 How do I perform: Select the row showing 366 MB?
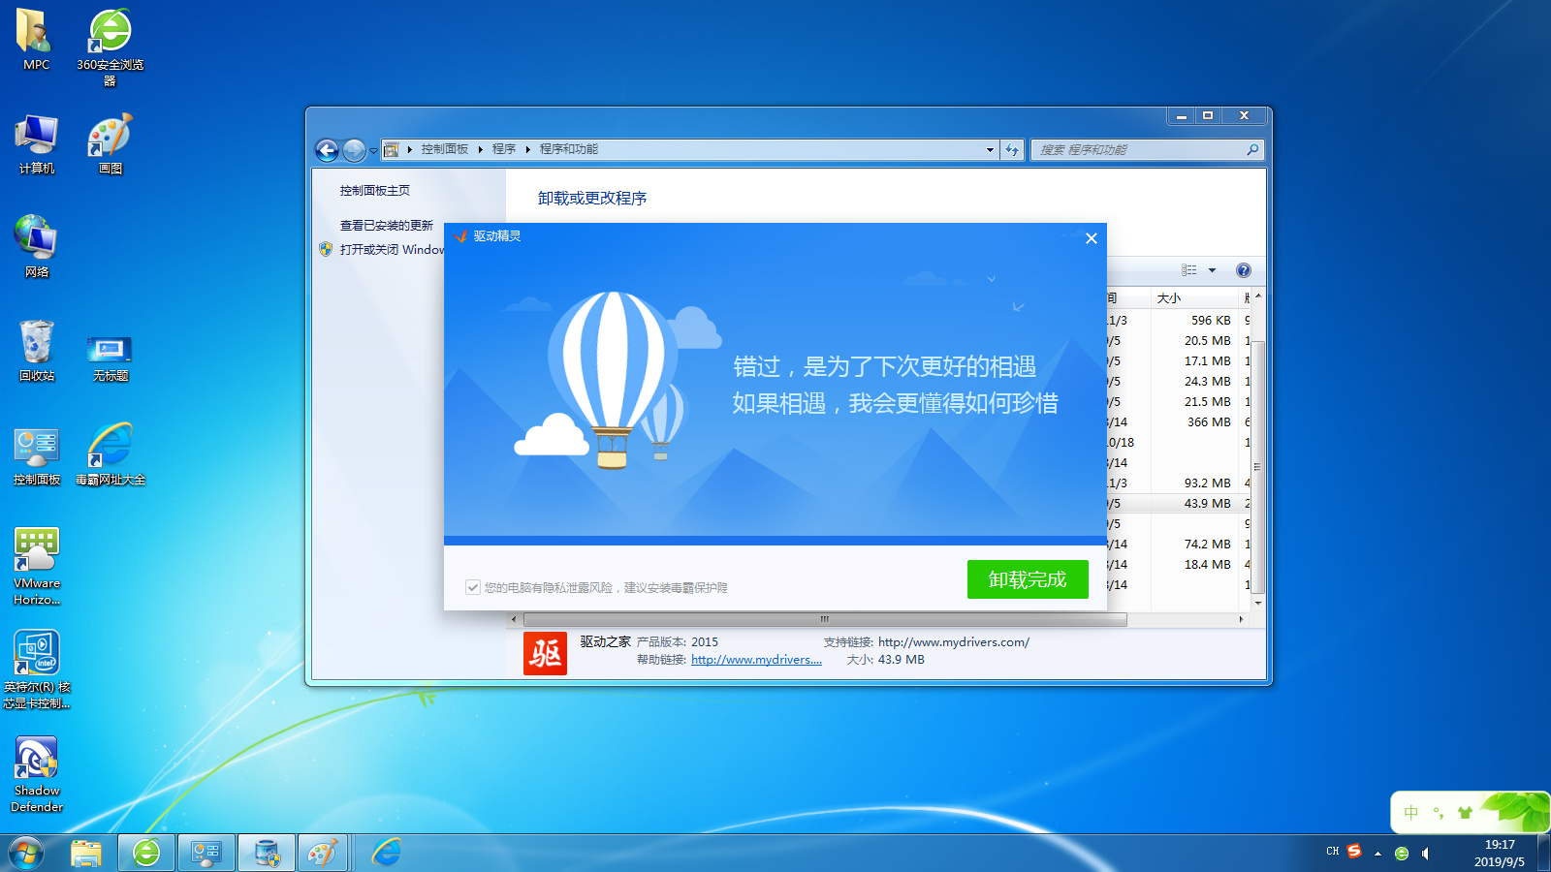click(1177, 422)
